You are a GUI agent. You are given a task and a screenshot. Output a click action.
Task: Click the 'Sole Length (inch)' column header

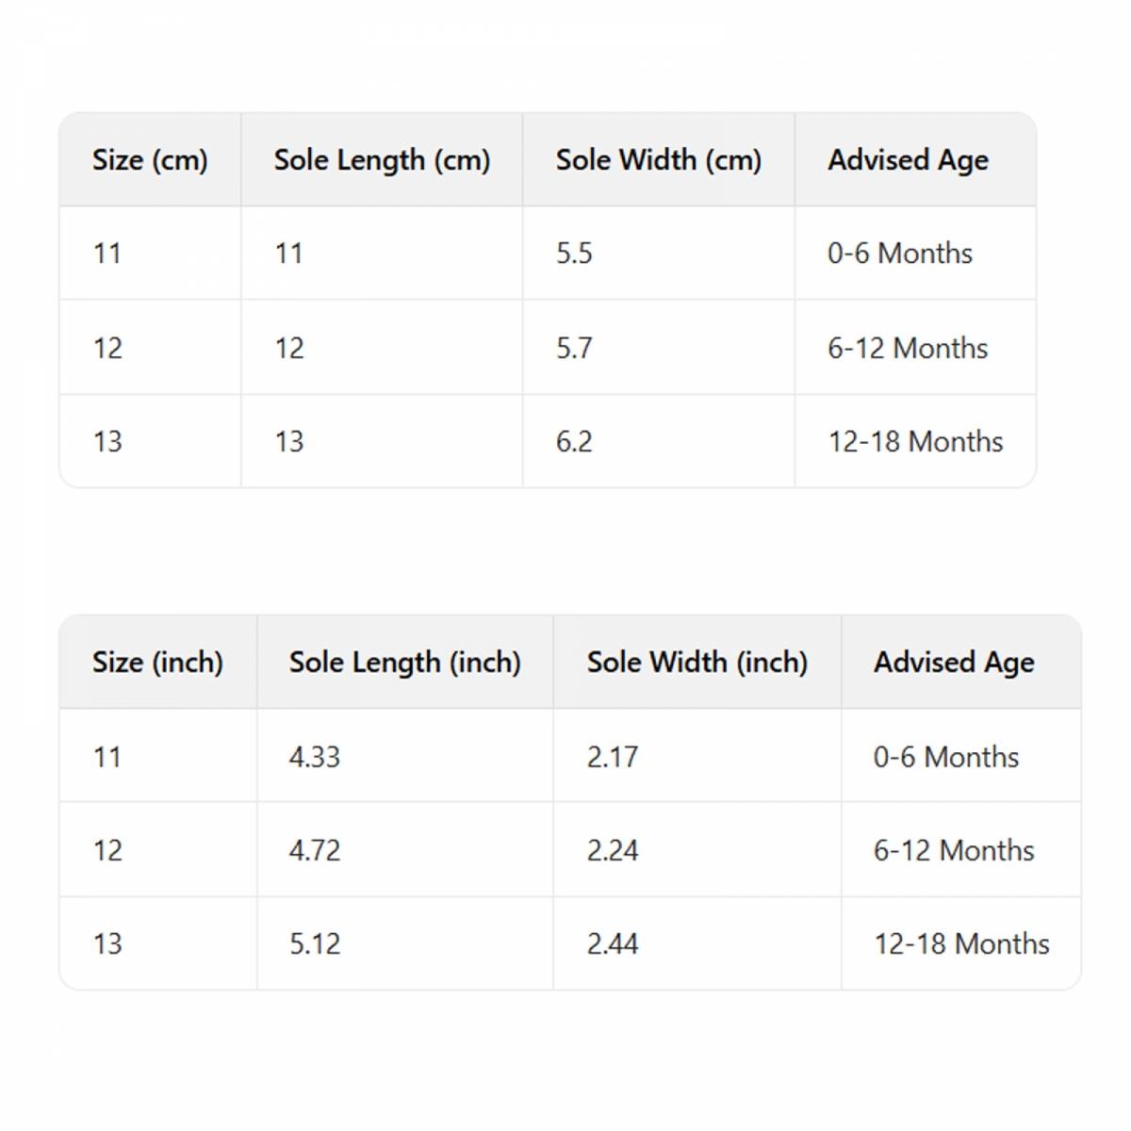pos(404,663)
